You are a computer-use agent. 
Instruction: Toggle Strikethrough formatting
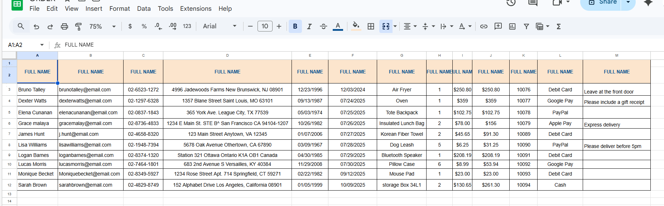point(323,27)
